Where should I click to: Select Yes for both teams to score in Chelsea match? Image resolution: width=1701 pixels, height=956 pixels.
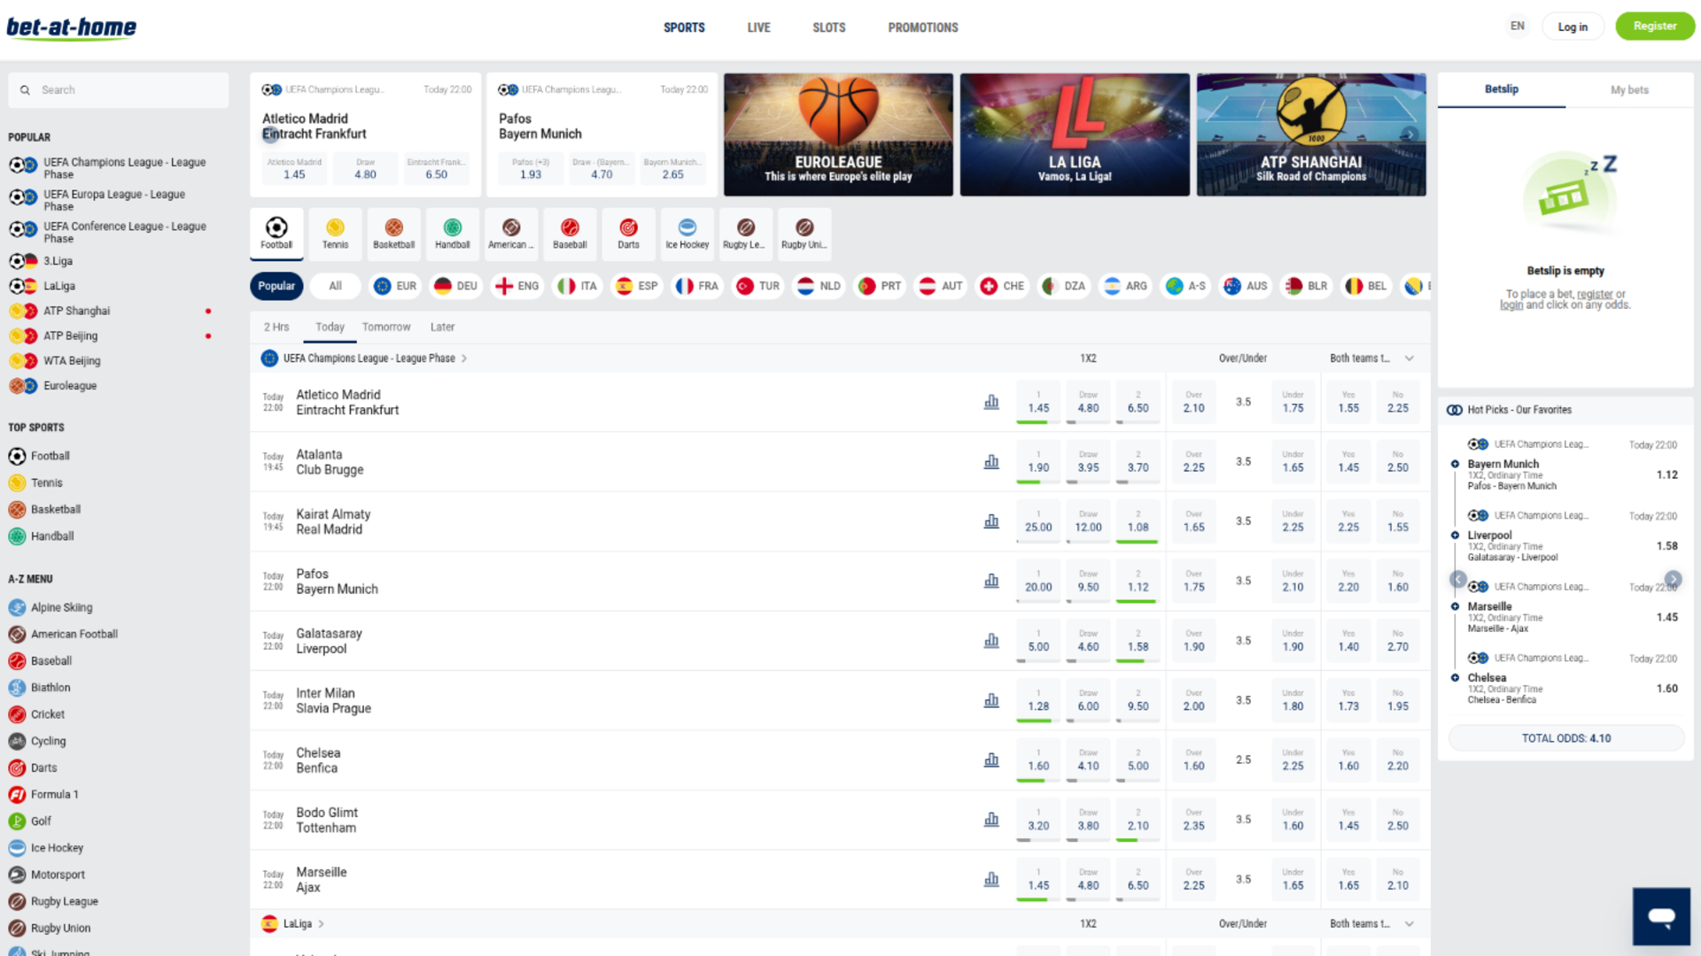coord(1348,759)
